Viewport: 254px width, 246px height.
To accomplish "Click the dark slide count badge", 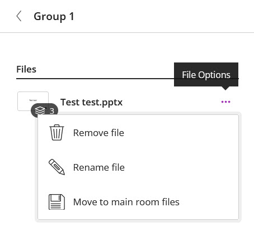I will pos(44,110).
